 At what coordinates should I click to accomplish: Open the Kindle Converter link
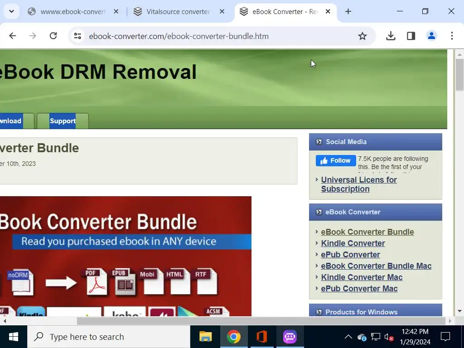pos(353,243)
